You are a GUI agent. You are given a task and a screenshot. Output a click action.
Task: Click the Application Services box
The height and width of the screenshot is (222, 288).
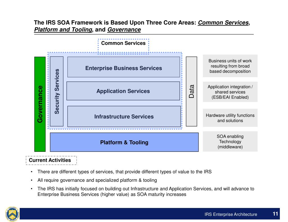123,91
